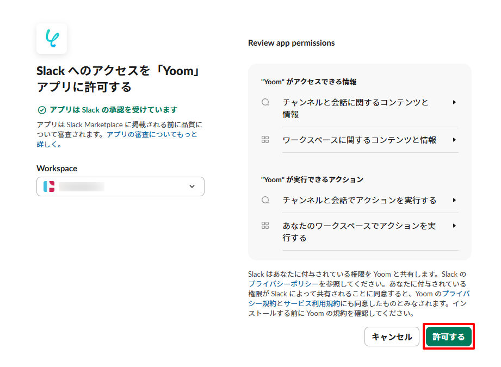The width and height of the screenshot is (501, 367).
Task: Select the チャンネルと会話でアクションを実行する row text
Action: point(360,200)
